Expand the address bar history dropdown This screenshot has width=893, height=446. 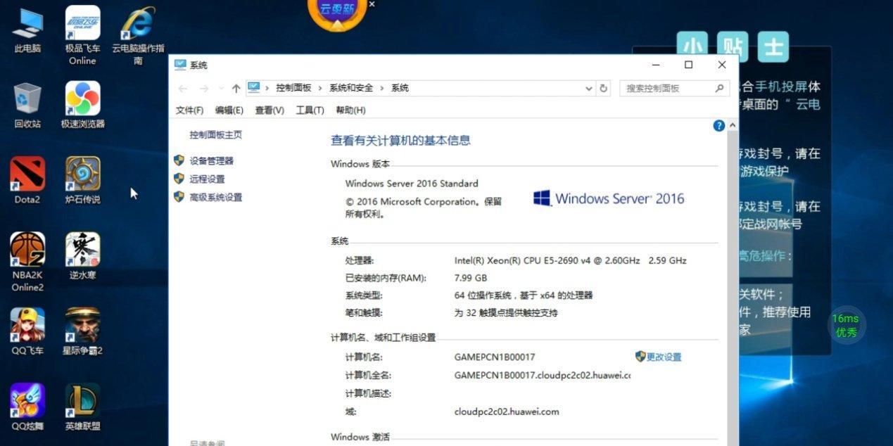coord(589,89)
